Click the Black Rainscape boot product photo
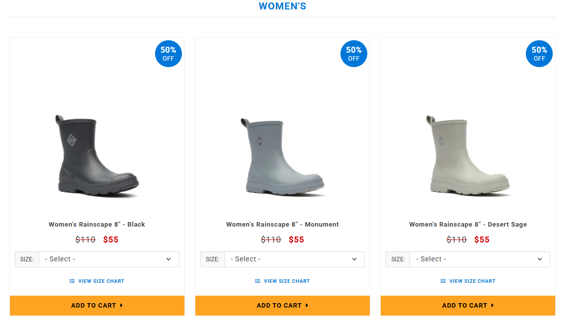Image resolution: width=588 pixels, height=321 pixels. pos(97,154)
